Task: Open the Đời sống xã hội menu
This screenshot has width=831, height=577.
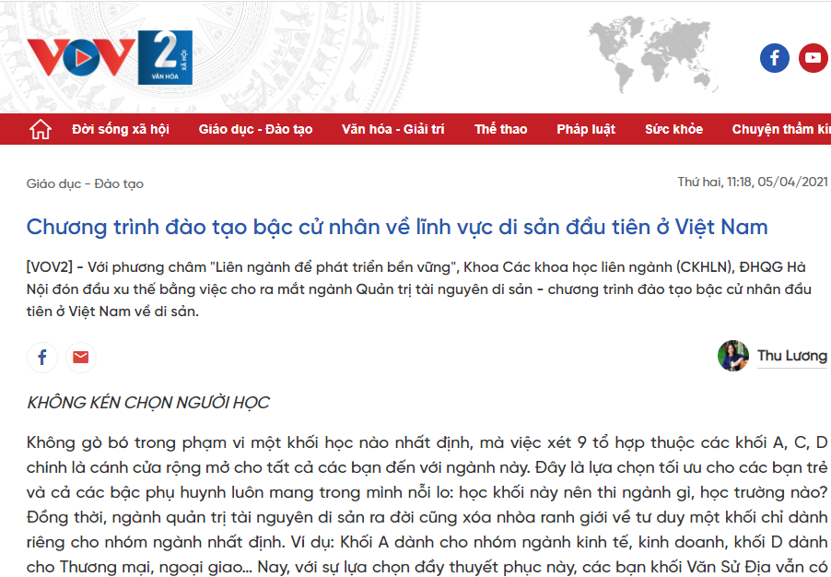Action: tap(119, 129)
